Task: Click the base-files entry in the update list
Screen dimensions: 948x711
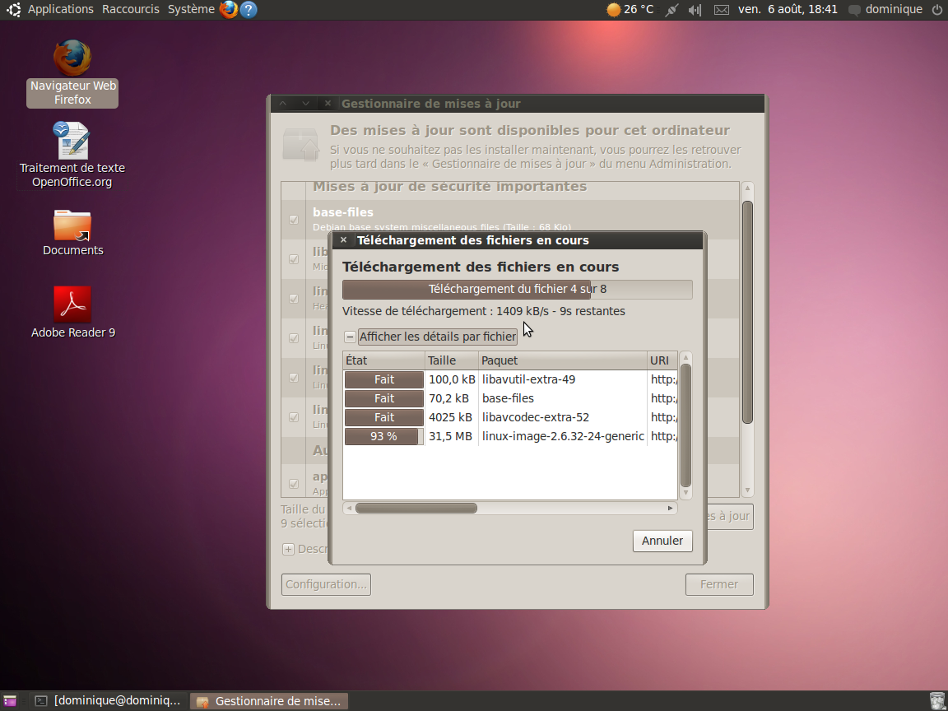Action: (x=509, y=220)
